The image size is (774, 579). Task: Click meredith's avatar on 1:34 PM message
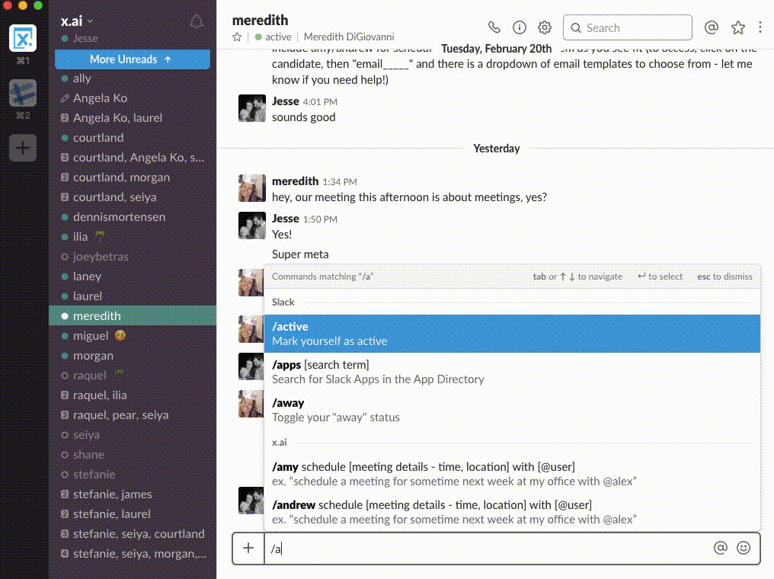251,188
